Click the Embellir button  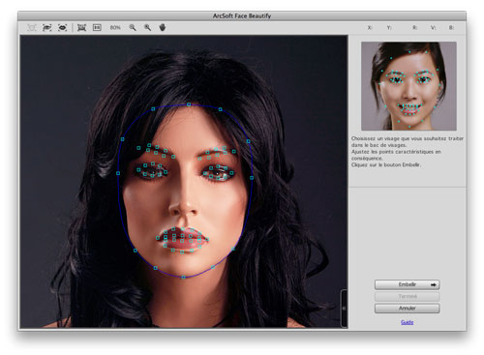point(407,284)
